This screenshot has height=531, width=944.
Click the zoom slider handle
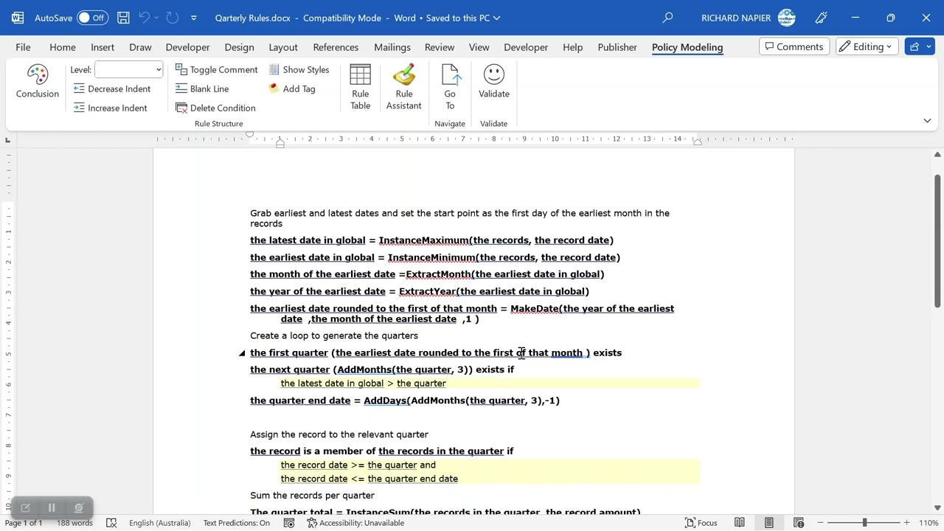864,523
